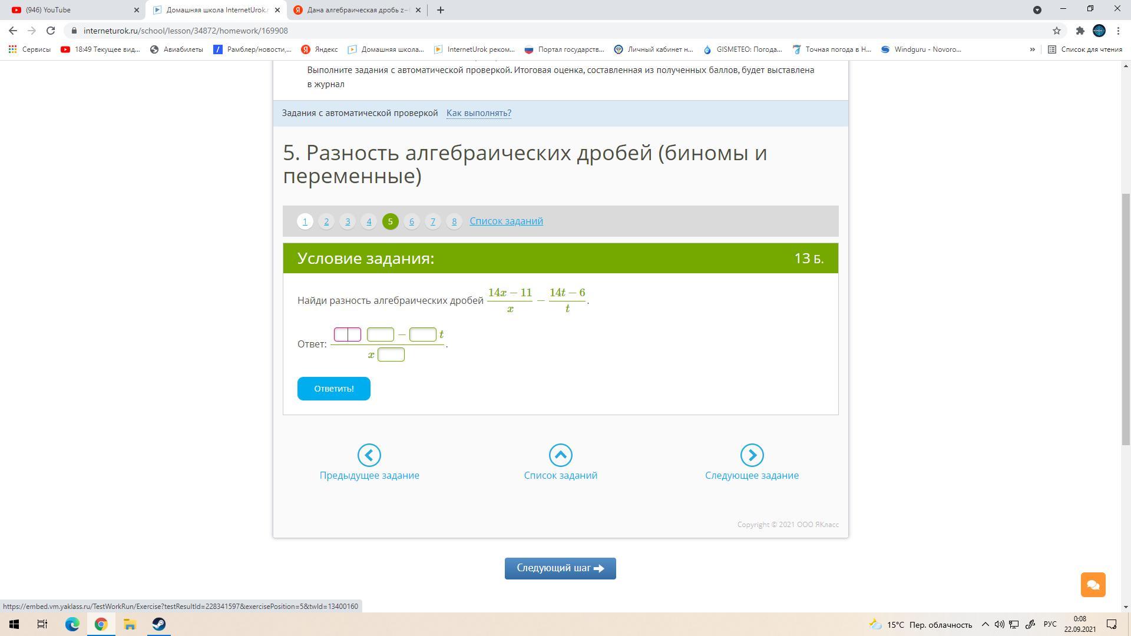This screenshot has width=1131, height=636.
Task: Go to task number 6
Action: 411,221
